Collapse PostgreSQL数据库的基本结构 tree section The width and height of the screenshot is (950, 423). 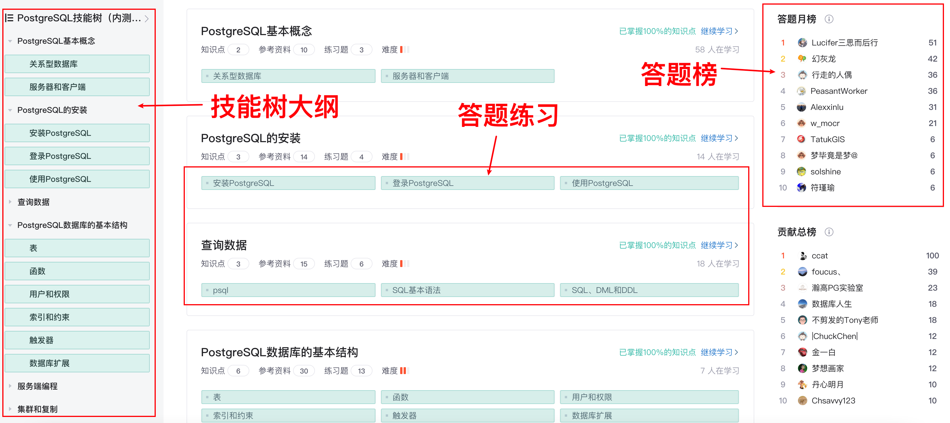(10, 225)
